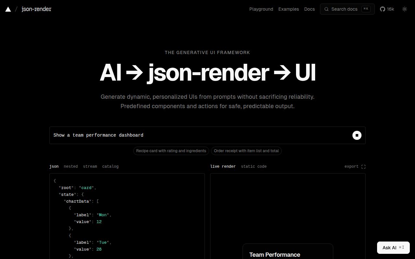Click the prompt input field
Image resolution: width=415 pixels, height=259 pixels.
pos(207,135)
